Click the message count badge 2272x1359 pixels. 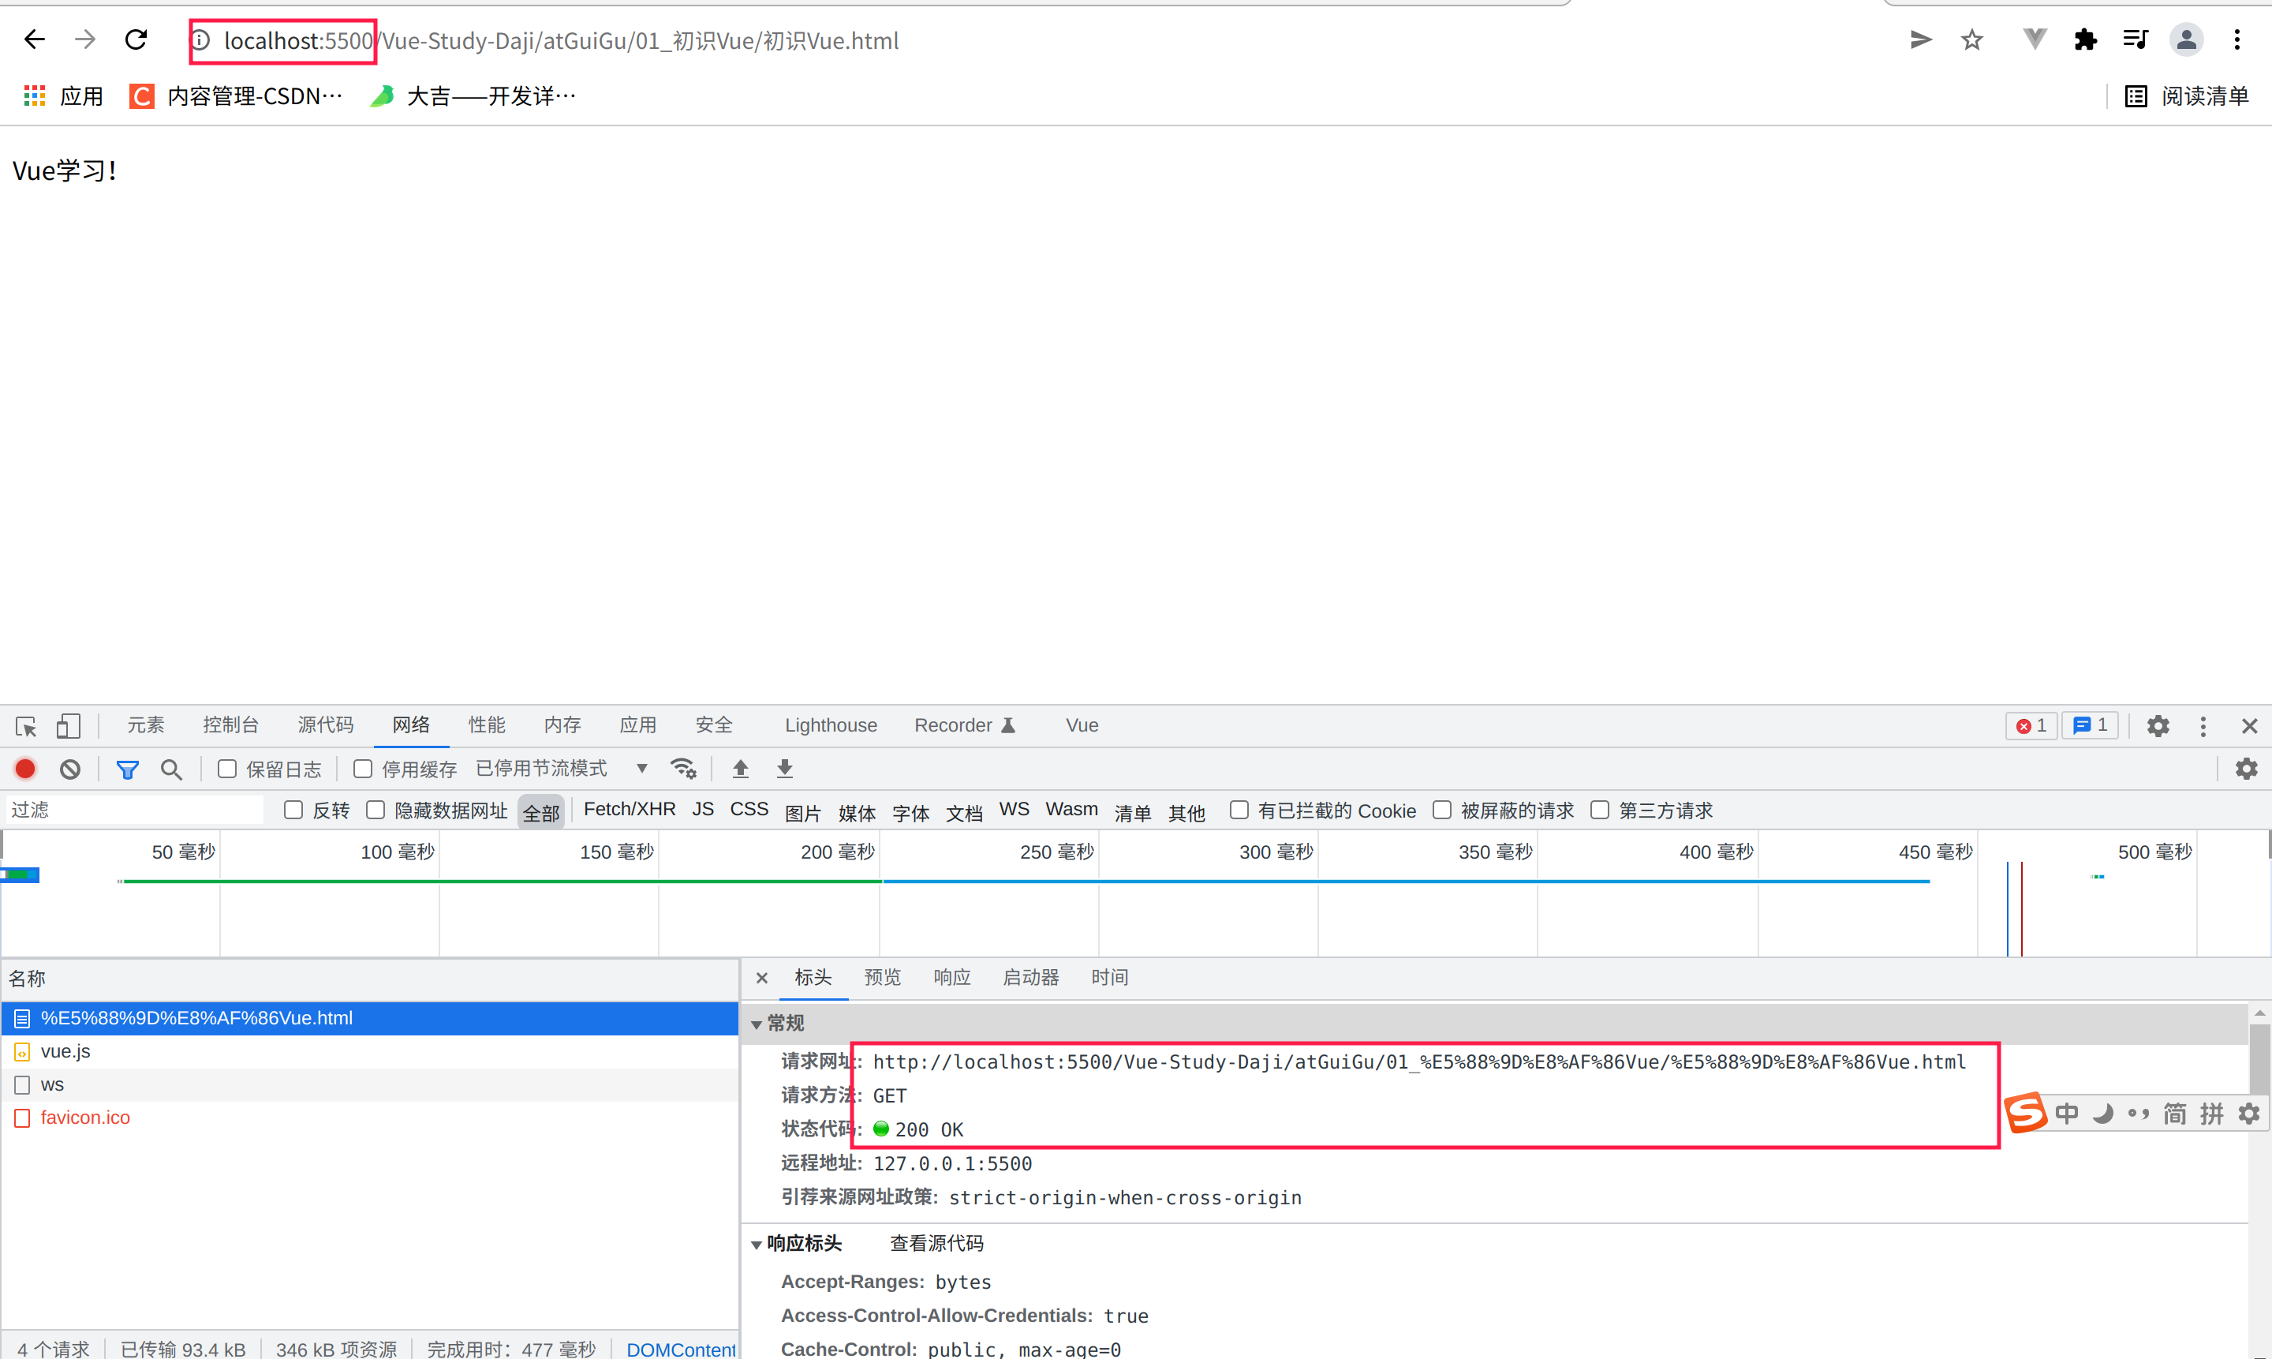click(x=2090, y=725)
